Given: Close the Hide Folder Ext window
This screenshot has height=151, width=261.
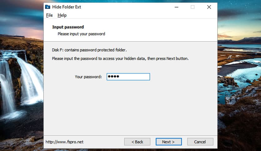Looking at the screenshot, I should [x=209, y=7].
